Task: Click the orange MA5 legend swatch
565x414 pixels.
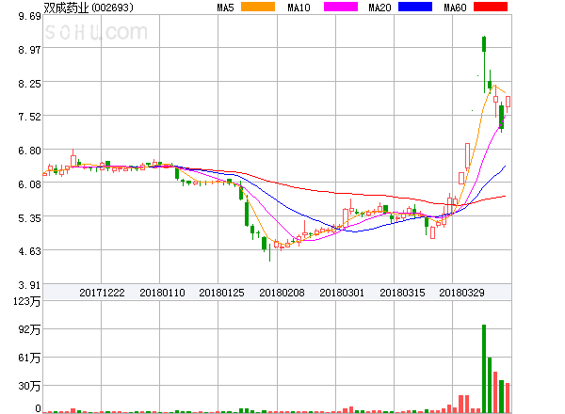Action: [258, 7]
